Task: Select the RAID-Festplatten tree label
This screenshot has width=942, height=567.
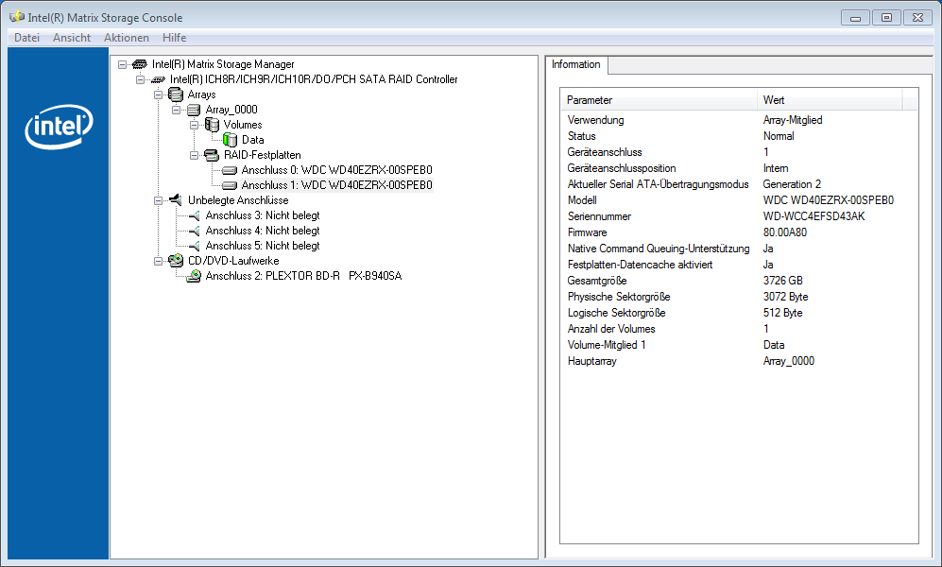Action: click(262, 155)
